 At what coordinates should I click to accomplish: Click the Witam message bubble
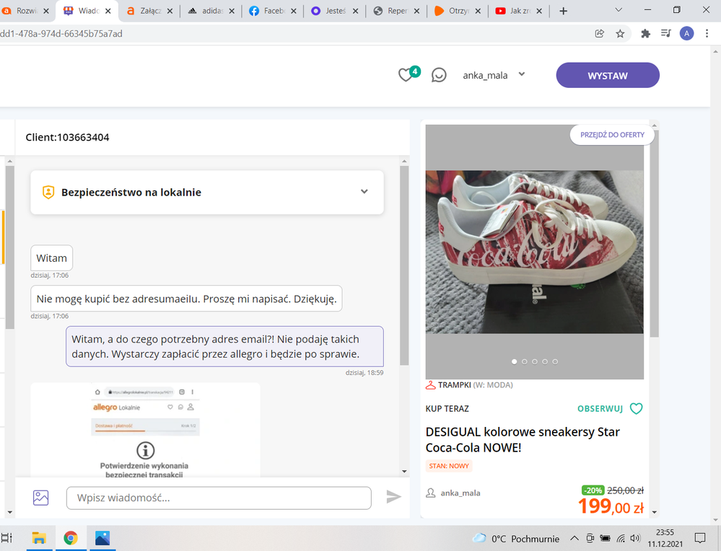tap(51, 257)
